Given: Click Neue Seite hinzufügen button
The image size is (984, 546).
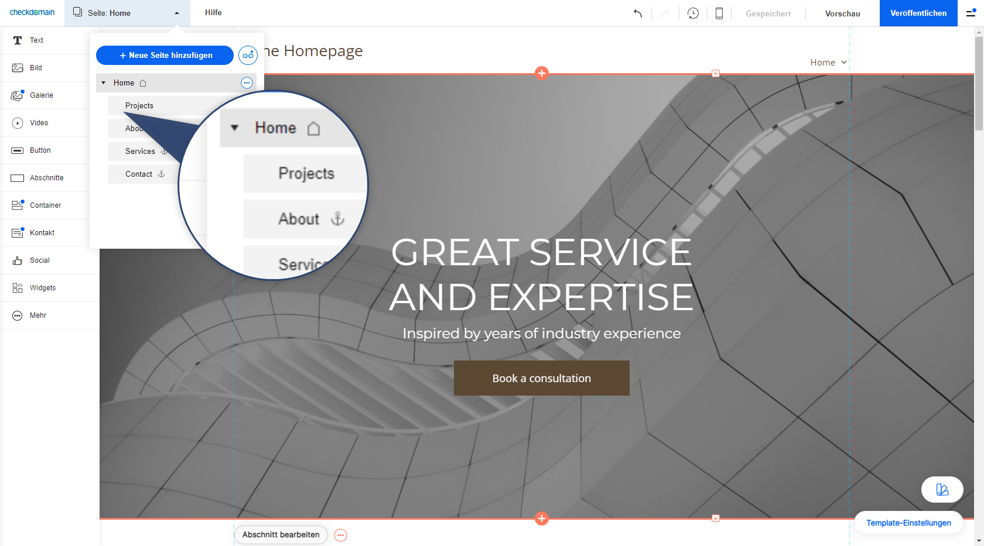Looking at the screenshot, I should (x=165, y=56).
